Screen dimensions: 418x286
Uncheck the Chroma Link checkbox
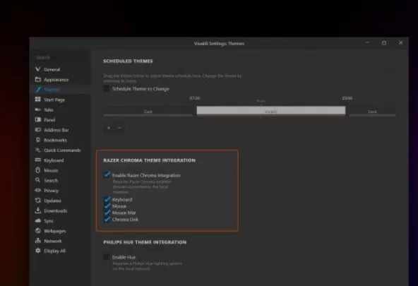(107, 220)
